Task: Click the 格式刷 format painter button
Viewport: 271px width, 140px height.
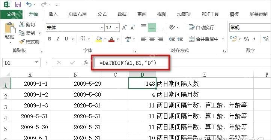Action: point(29,42)
